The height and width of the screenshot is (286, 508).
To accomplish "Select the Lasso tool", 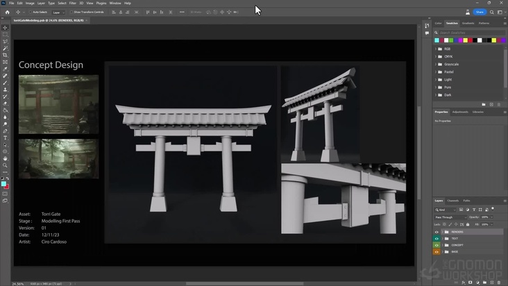I will click(x=5, y=41).
